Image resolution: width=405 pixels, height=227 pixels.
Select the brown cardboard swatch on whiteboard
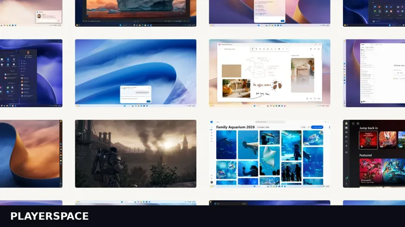(x=232, y=71)
